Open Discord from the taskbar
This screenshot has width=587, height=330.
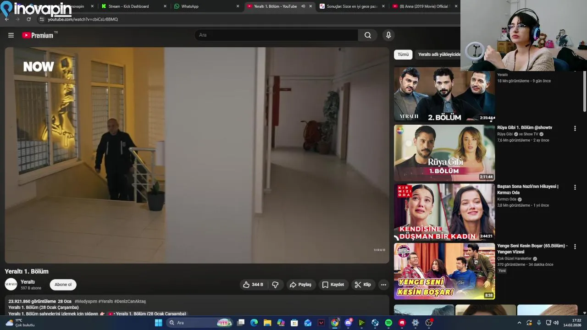[348, 323]
